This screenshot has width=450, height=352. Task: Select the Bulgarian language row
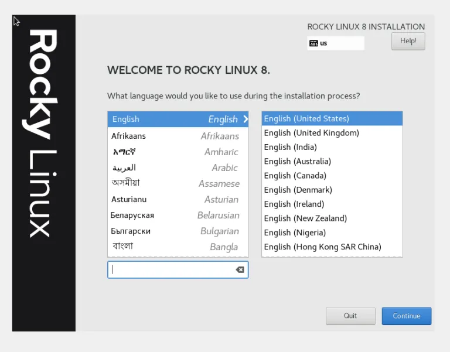tap(178, 231)
